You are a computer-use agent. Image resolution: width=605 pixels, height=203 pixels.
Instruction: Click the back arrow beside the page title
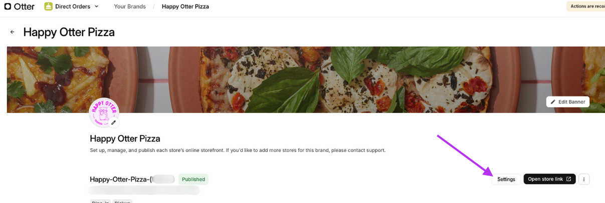coord(12,32)
